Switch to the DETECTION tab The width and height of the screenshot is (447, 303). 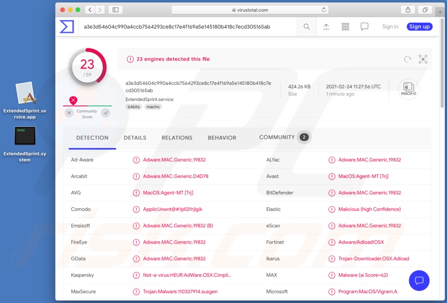point(92,138)
